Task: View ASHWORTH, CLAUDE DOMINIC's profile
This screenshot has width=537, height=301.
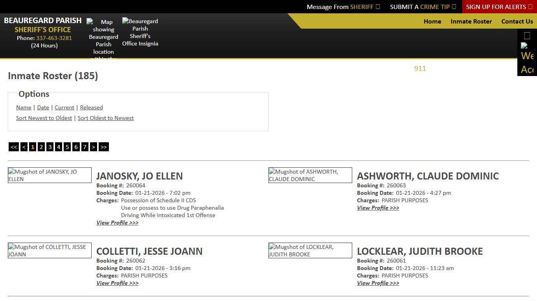Action: click(x=378, y=208)
